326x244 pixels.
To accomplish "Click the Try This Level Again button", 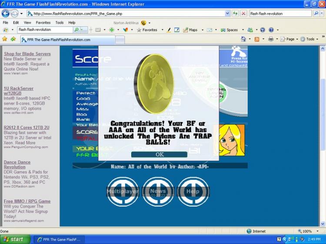I will pos(217,93).
